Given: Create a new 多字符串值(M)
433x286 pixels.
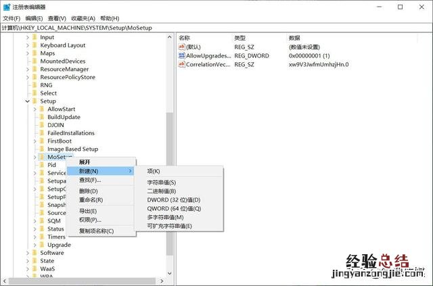Looking at the screenshot, I should point(179,217).
